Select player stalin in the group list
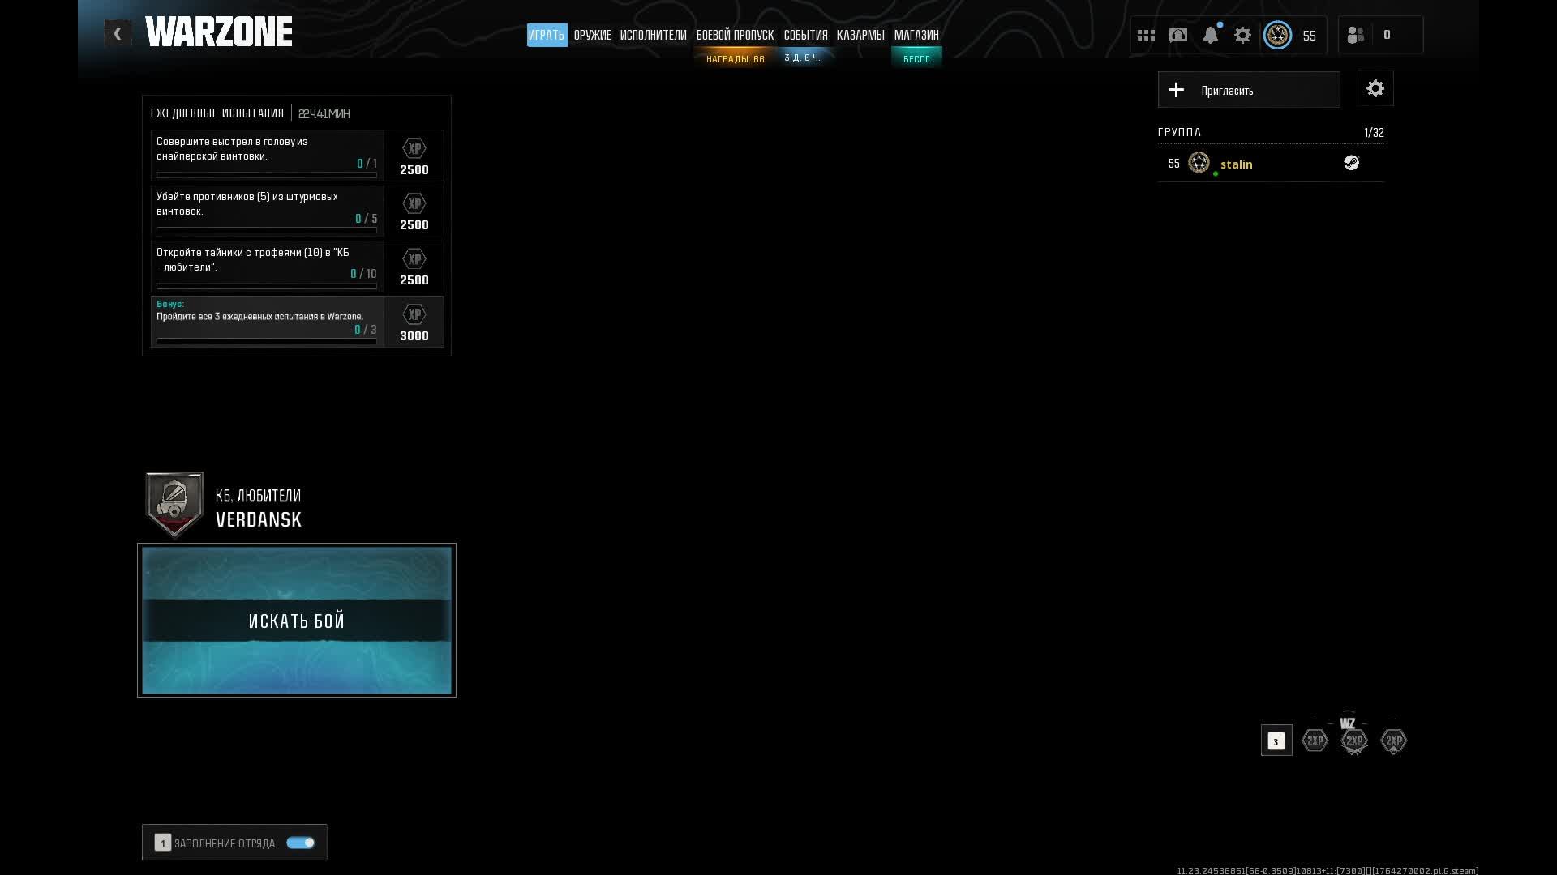The width and height of the screenshot is (1557, 875). 1236,164
